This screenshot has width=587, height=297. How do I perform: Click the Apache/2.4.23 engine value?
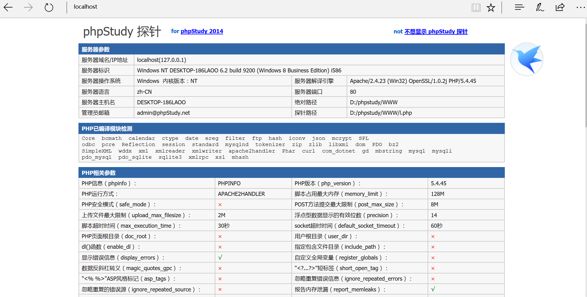(413, 81)
